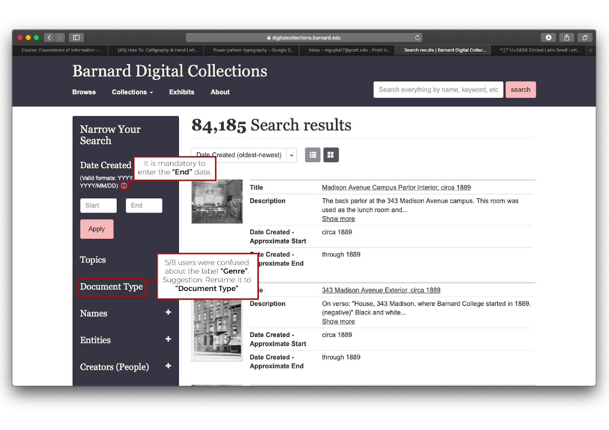Open the parlor interior photo thumbnail

pos(217,201)
